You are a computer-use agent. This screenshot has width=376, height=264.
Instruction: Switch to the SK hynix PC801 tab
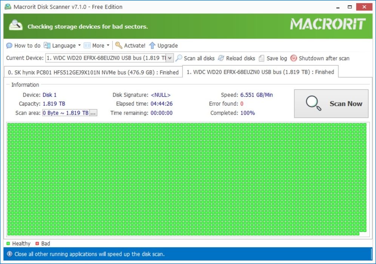93,72
